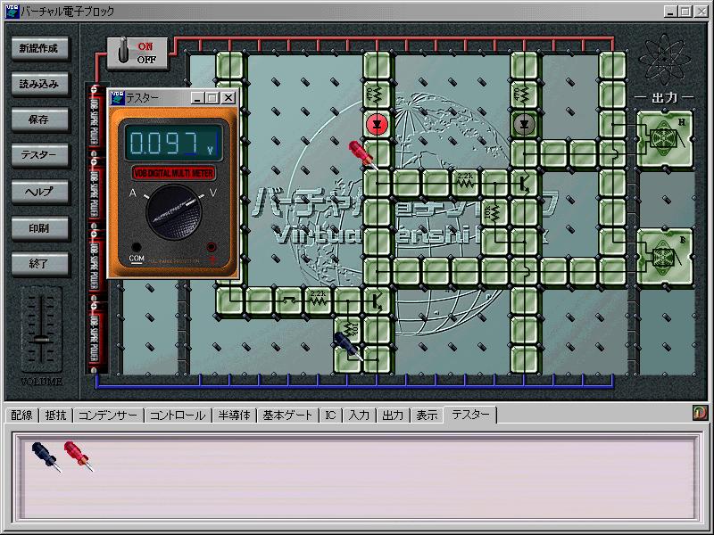Select the upper right transistor block

point(524,184)
